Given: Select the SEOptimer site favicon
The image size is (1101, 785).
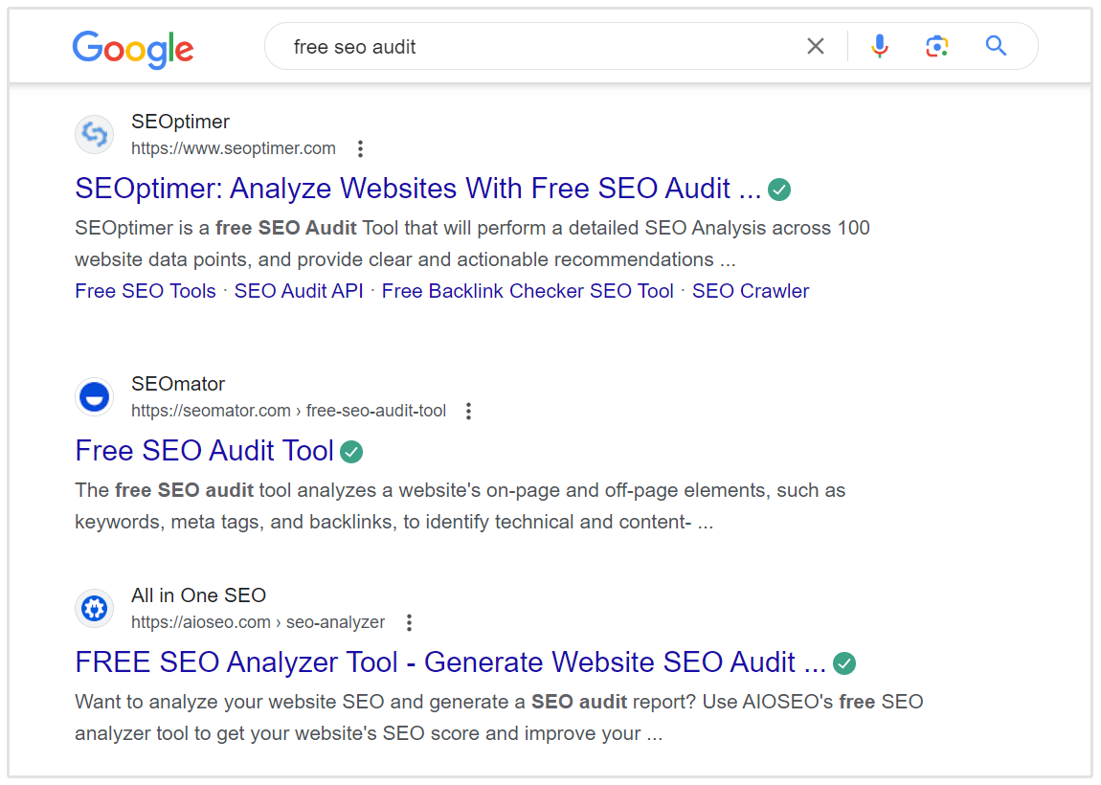Looking at the screenshot, I should point(94,134).
